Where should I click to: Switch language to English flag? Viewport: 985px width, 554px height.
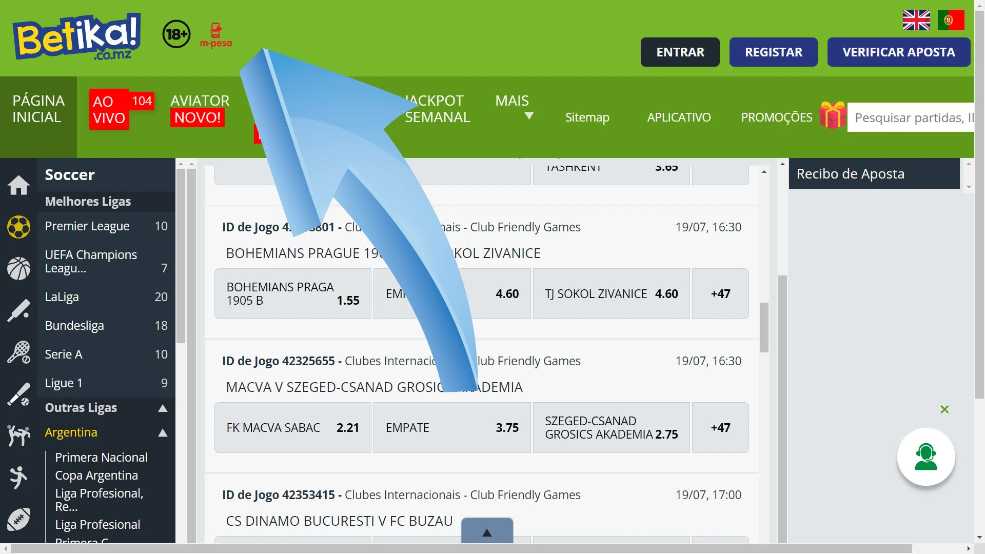916,20
